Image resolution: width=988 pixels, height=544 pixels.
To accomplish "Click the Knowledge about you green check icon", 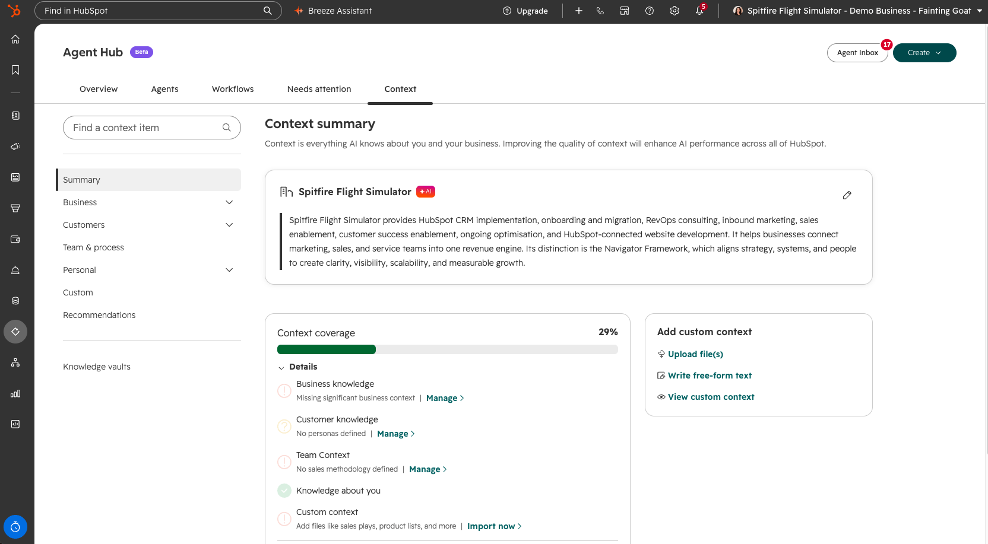I will 284,491.
